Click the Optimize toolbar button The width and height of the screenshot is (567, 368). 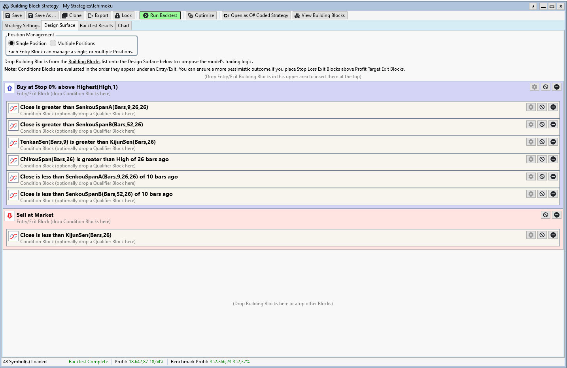click(201, 15)
